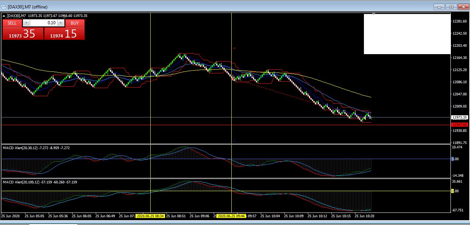The width and height of the screenshot is (470, 225).
Task: Click the 11891.75 price axis label
Action: 460,143
